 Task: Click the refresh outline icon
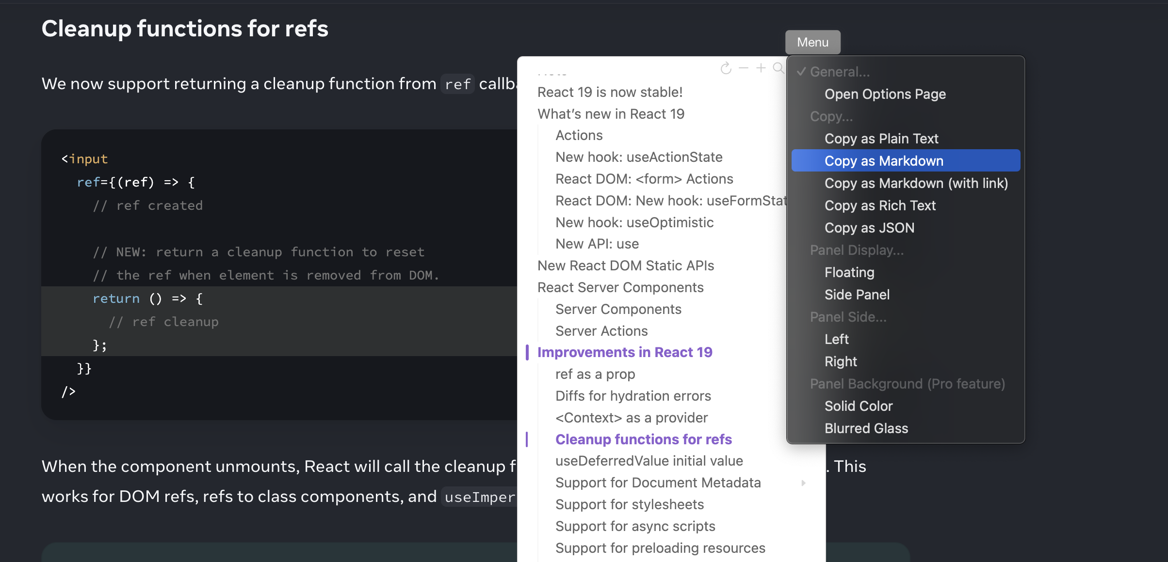[726, 68]
